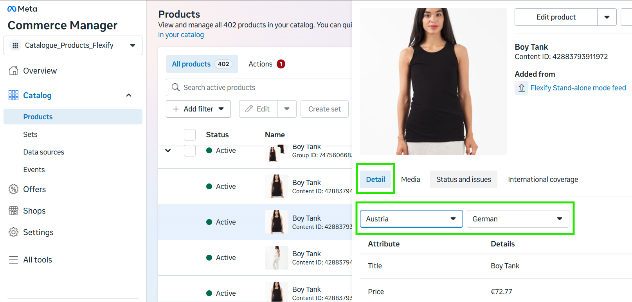Open the International coverage tab
Viewport: 632px width, 302px height.
pos(543,179)
